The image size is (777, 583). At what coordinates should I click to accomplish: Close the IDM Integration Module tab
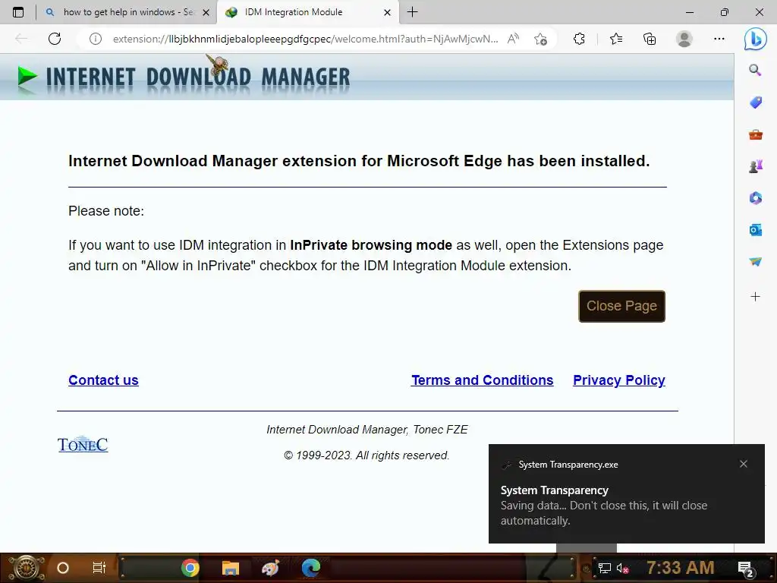coord(388,12)
